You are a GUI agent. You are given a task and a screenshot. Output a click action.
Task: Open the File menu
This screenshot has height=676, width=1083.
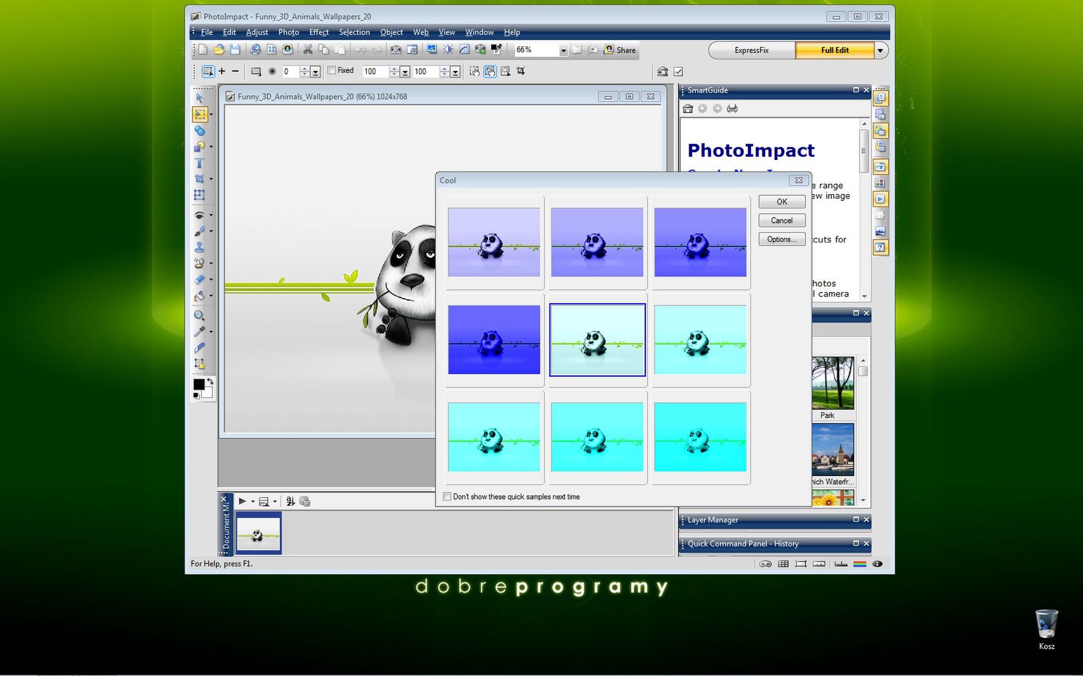(207, 32)
